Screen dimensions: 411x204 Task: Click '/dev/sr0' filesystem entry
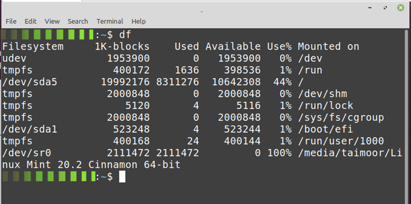coord(27,153)
